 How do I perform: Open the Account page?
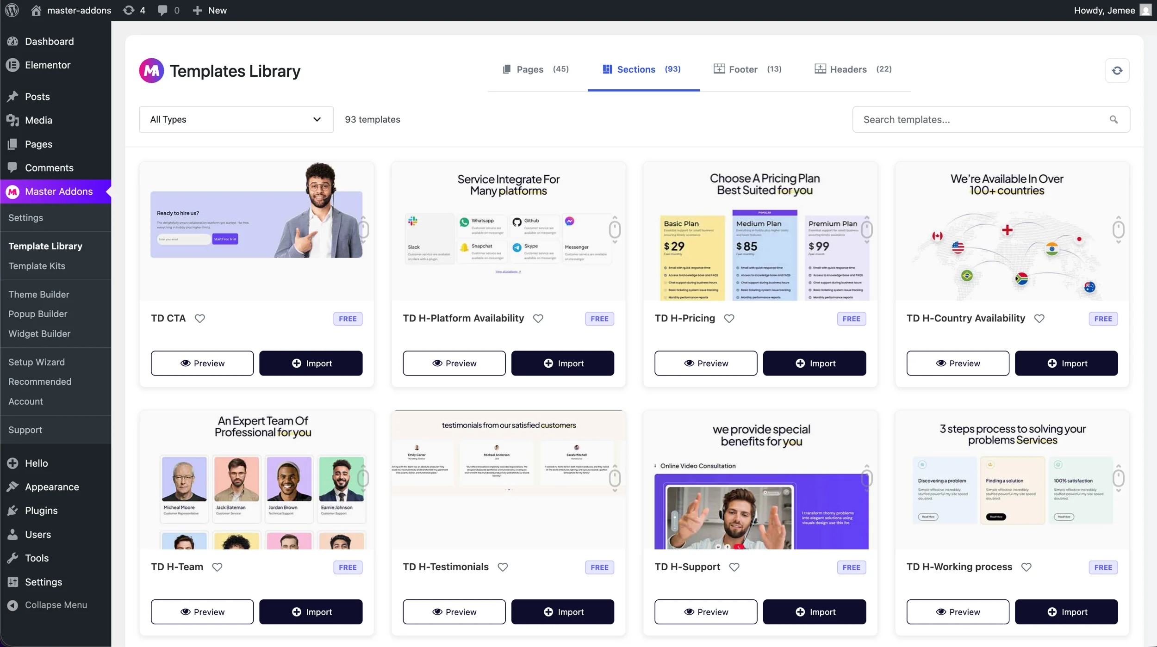pos(25,401)
